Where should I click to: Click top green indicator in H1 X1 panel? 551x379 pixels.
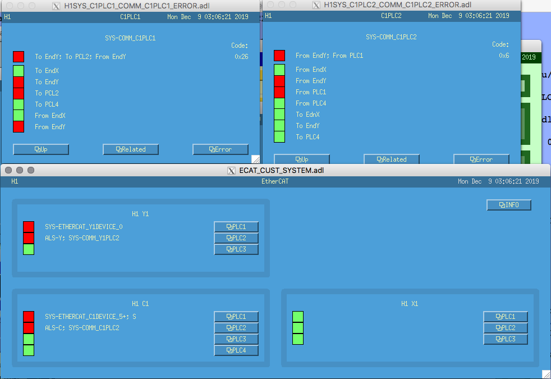point(297,317)
